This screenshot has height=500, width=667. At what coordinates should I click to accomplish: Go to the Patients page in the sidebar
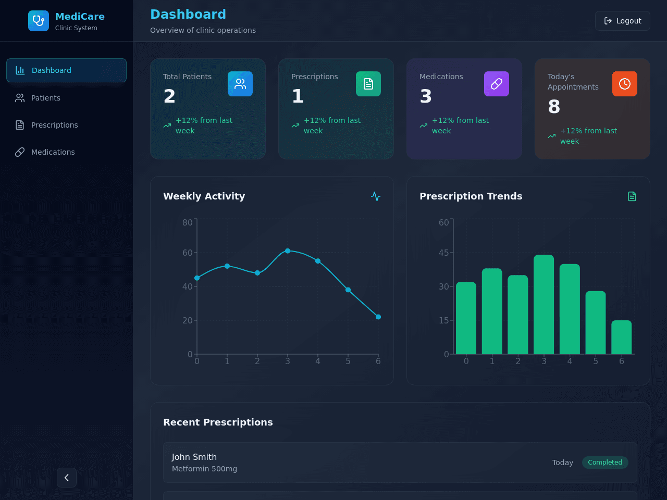pyautogui.click(x=66, y=98)
